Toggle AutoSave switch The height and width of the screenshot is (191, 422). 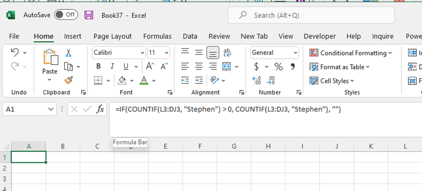pos(66,15)
